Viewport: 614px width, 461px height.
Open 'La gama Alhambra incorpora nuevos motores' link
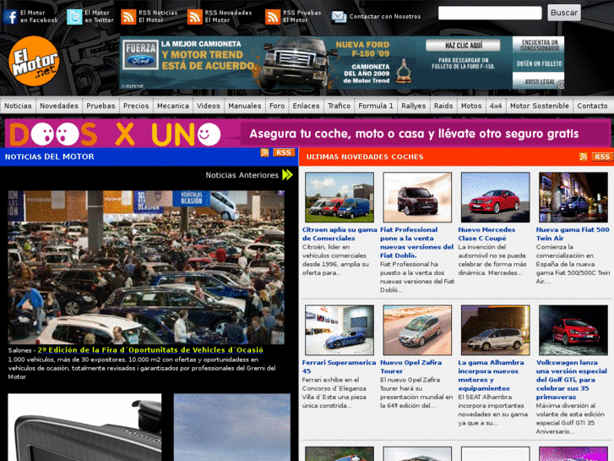491,375
